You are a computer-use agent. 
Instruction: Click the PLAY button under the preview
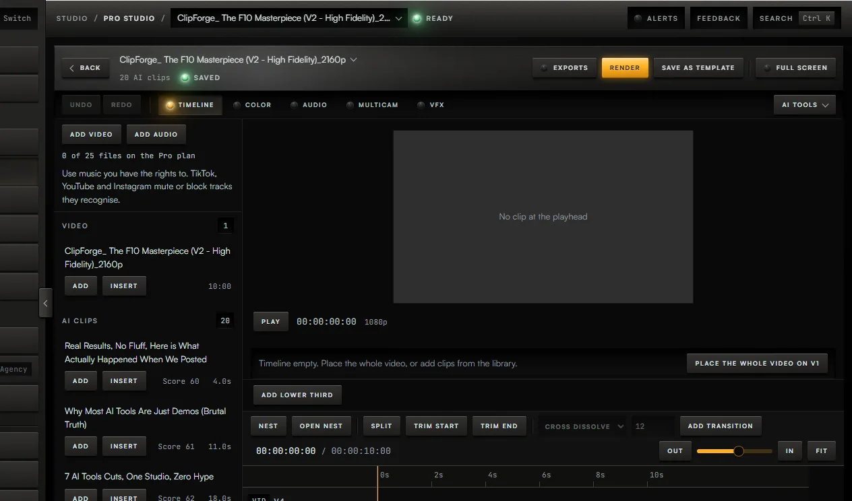[271, 322]
